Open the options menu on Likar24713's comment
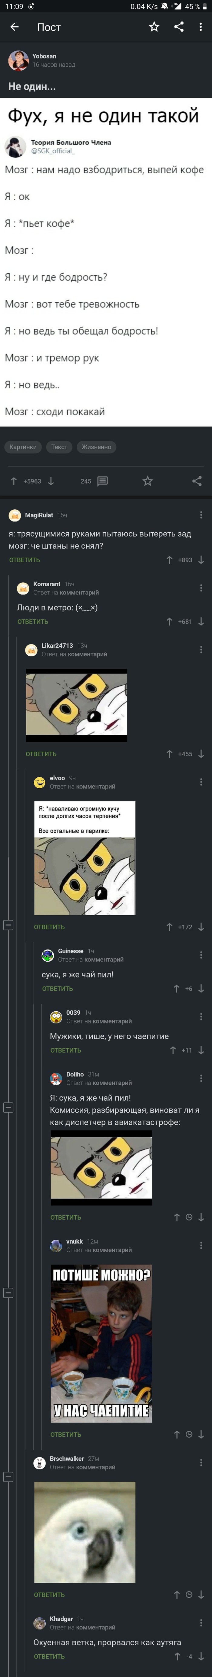The width and height of the screenshot is (212, 1677). point(201,650)
